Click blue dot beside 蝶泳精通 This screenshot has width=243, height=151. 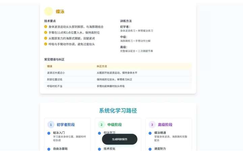coord(150,133)
